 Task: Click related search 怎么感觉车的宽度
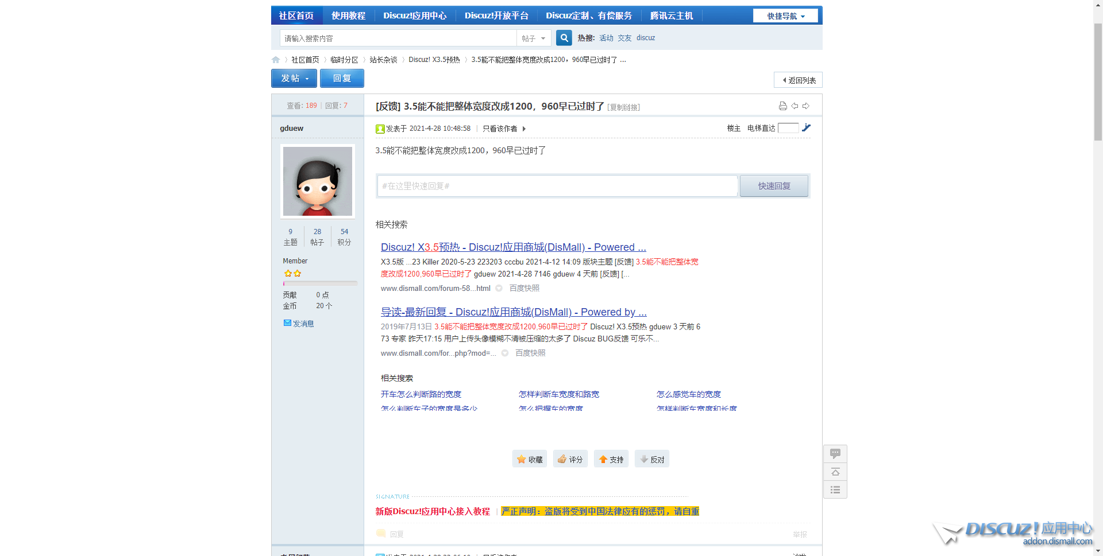(x=689, y=394)
